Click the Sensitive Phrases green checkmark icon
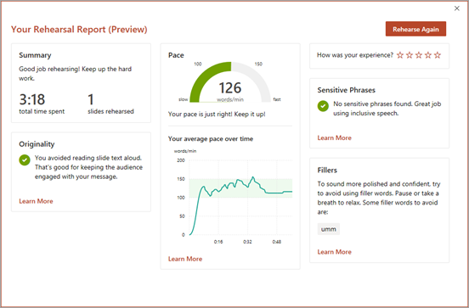Image resolution: width=469 pixels, height=308 pixels. 323,106
